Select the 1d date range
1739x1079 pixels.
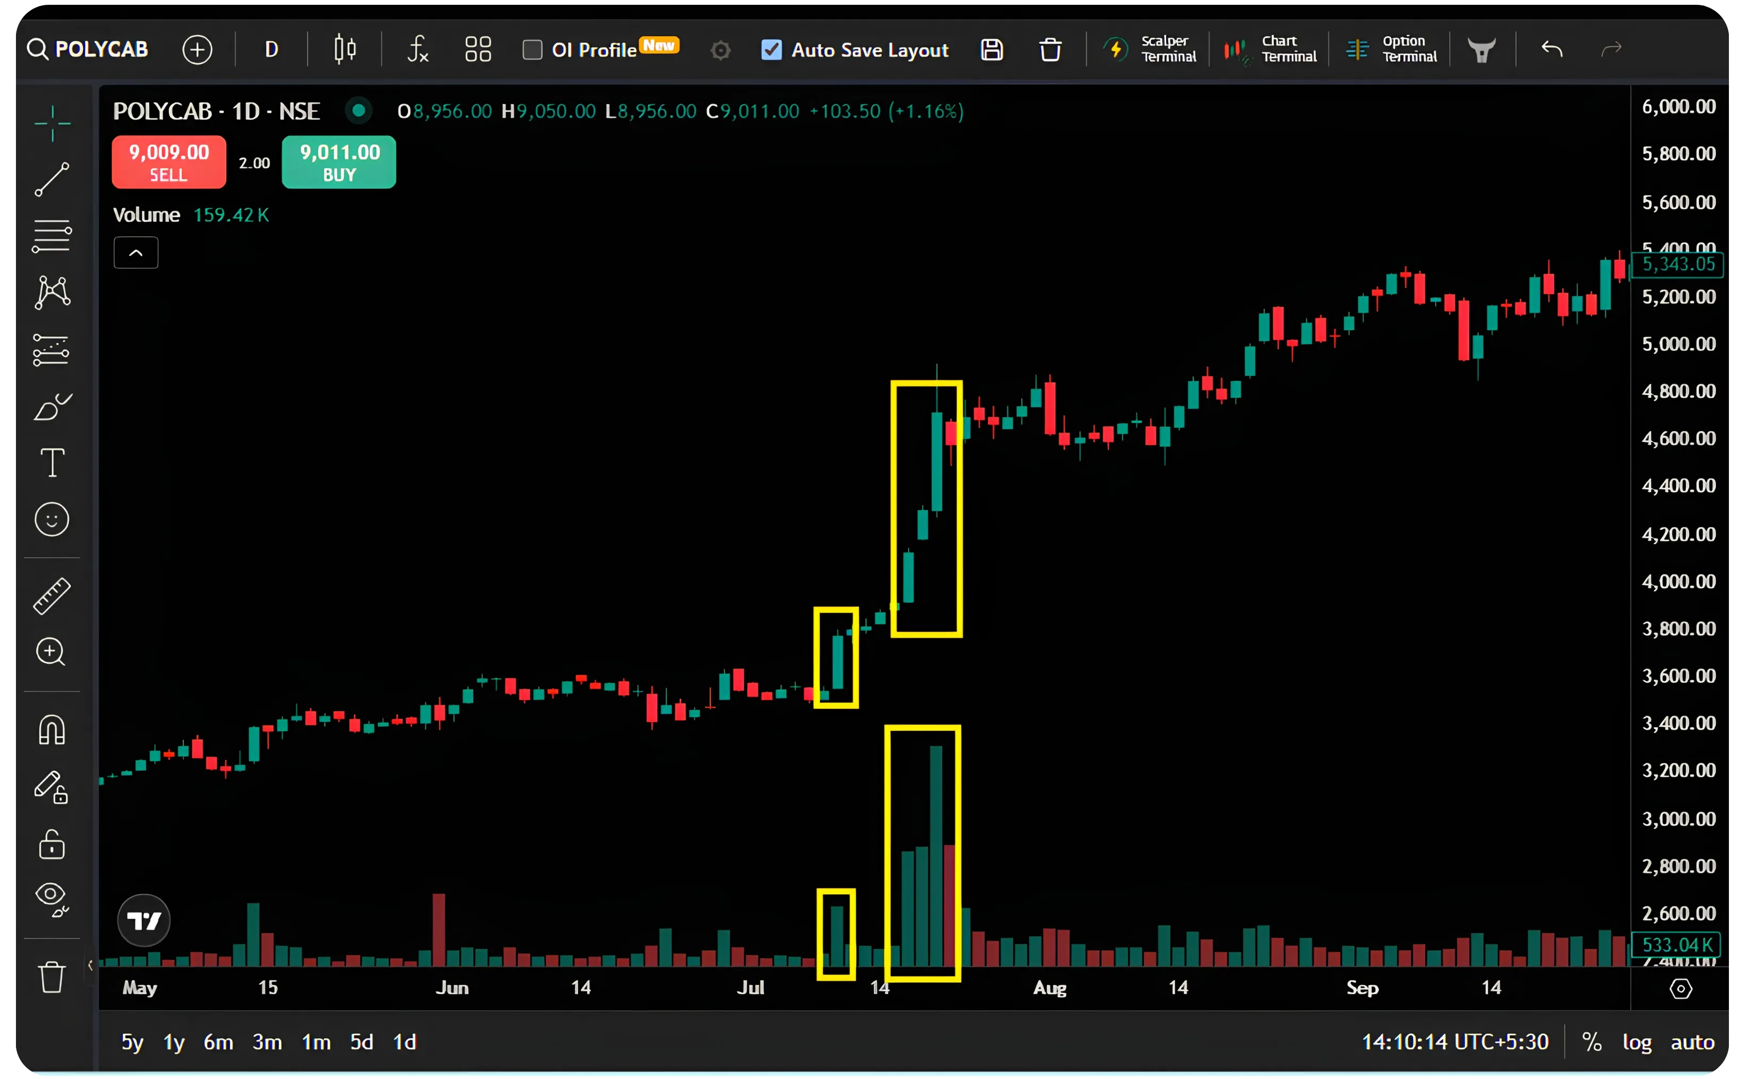(x=405, y=1042)
